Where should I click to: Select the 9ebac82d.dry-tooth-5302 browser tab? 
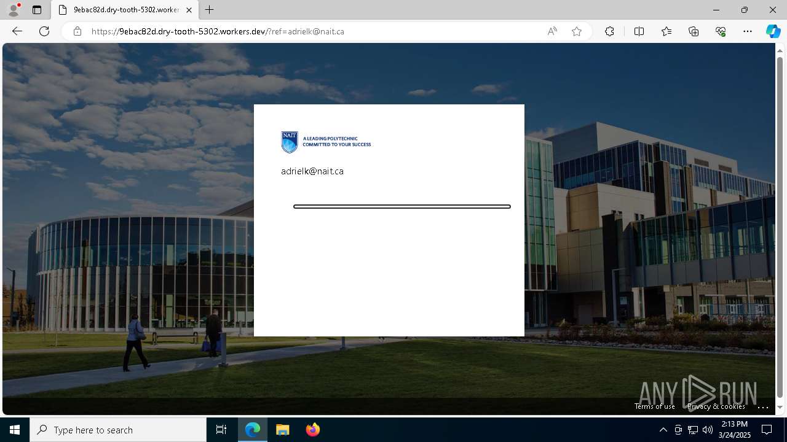tap(125, 10)
